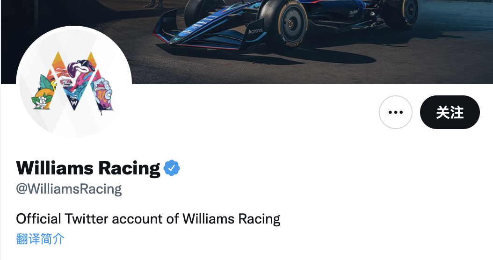Click the small W logo in avatar
Screen dimensions: 493x260
(74, 102)
